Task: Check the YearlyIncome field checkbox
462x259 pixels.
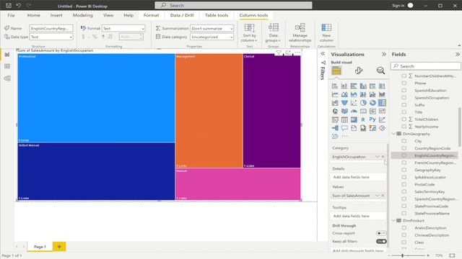Action: pos(404,127)
